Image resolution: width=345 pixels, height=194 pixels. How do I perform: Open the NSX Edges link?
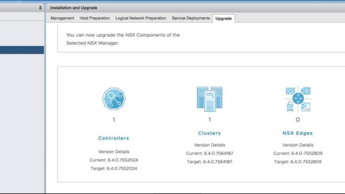[298, 133]
